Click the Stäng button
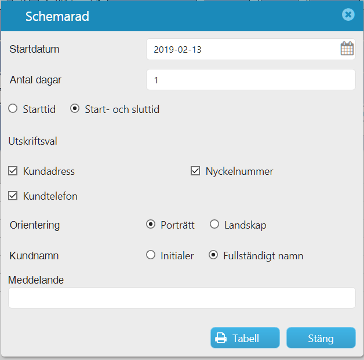 point(321,338)
